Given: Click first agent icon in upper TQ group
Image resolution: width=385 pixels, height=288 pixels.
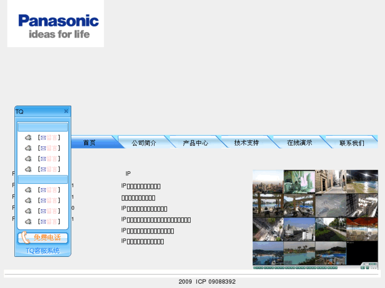Looking at the screenshot, I should coord(28,138).
